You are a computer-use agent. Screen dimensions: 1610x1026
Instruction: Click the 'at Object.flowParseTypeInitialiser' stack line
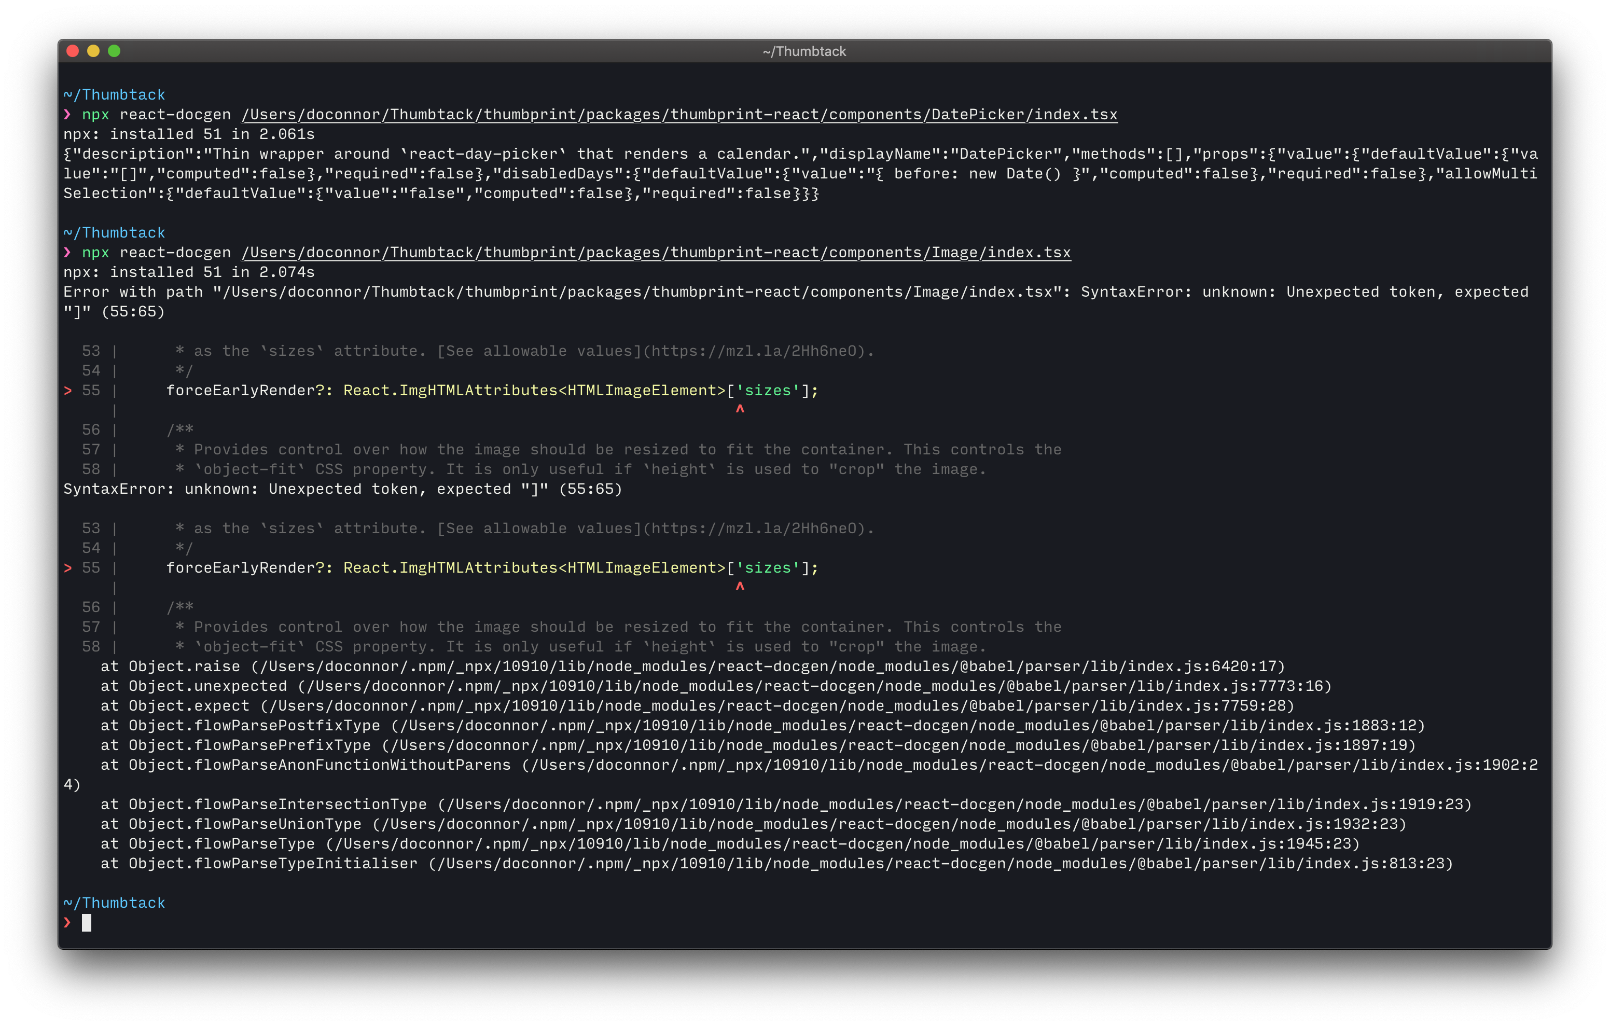pyautogui.click(x=777, y=864)
